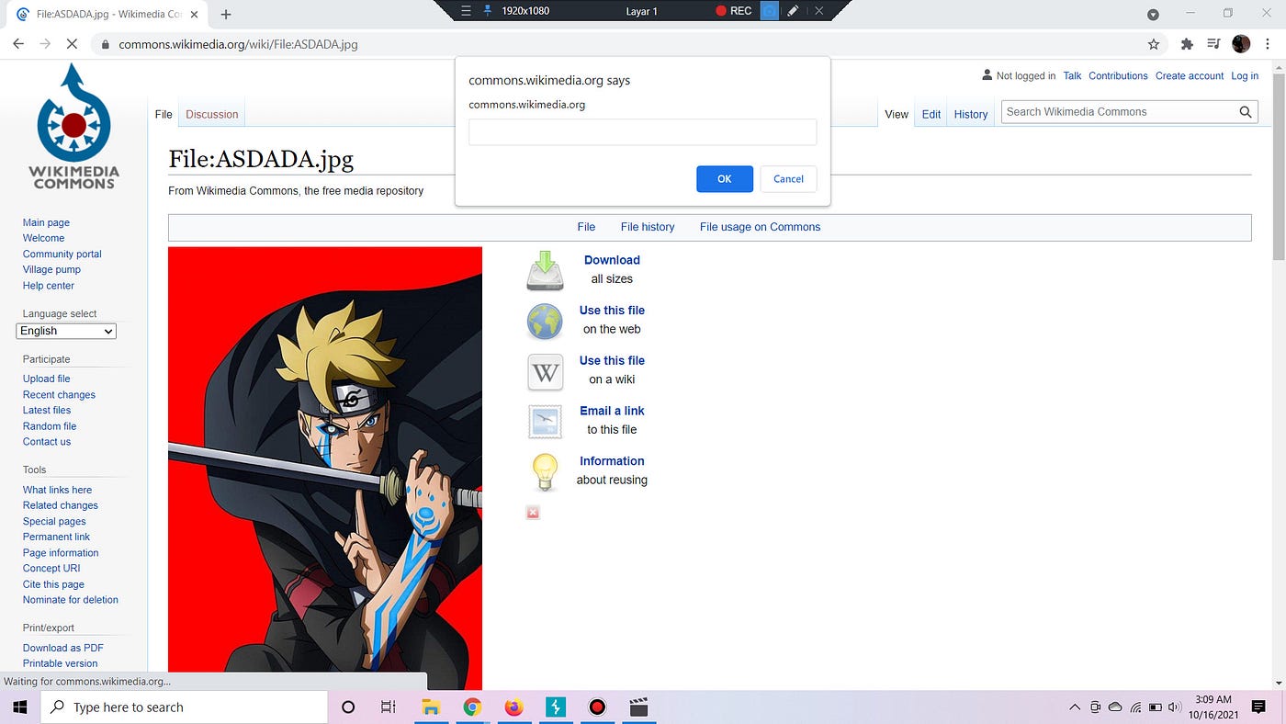
Task: Open the tab search dropdown arrow
Action: (x=1153, y=14)
